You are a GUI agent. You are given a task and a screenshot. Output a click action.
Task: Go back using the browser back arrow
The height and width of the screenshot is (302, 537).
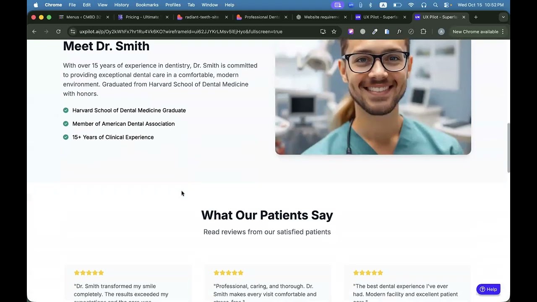tap(34, 31)
